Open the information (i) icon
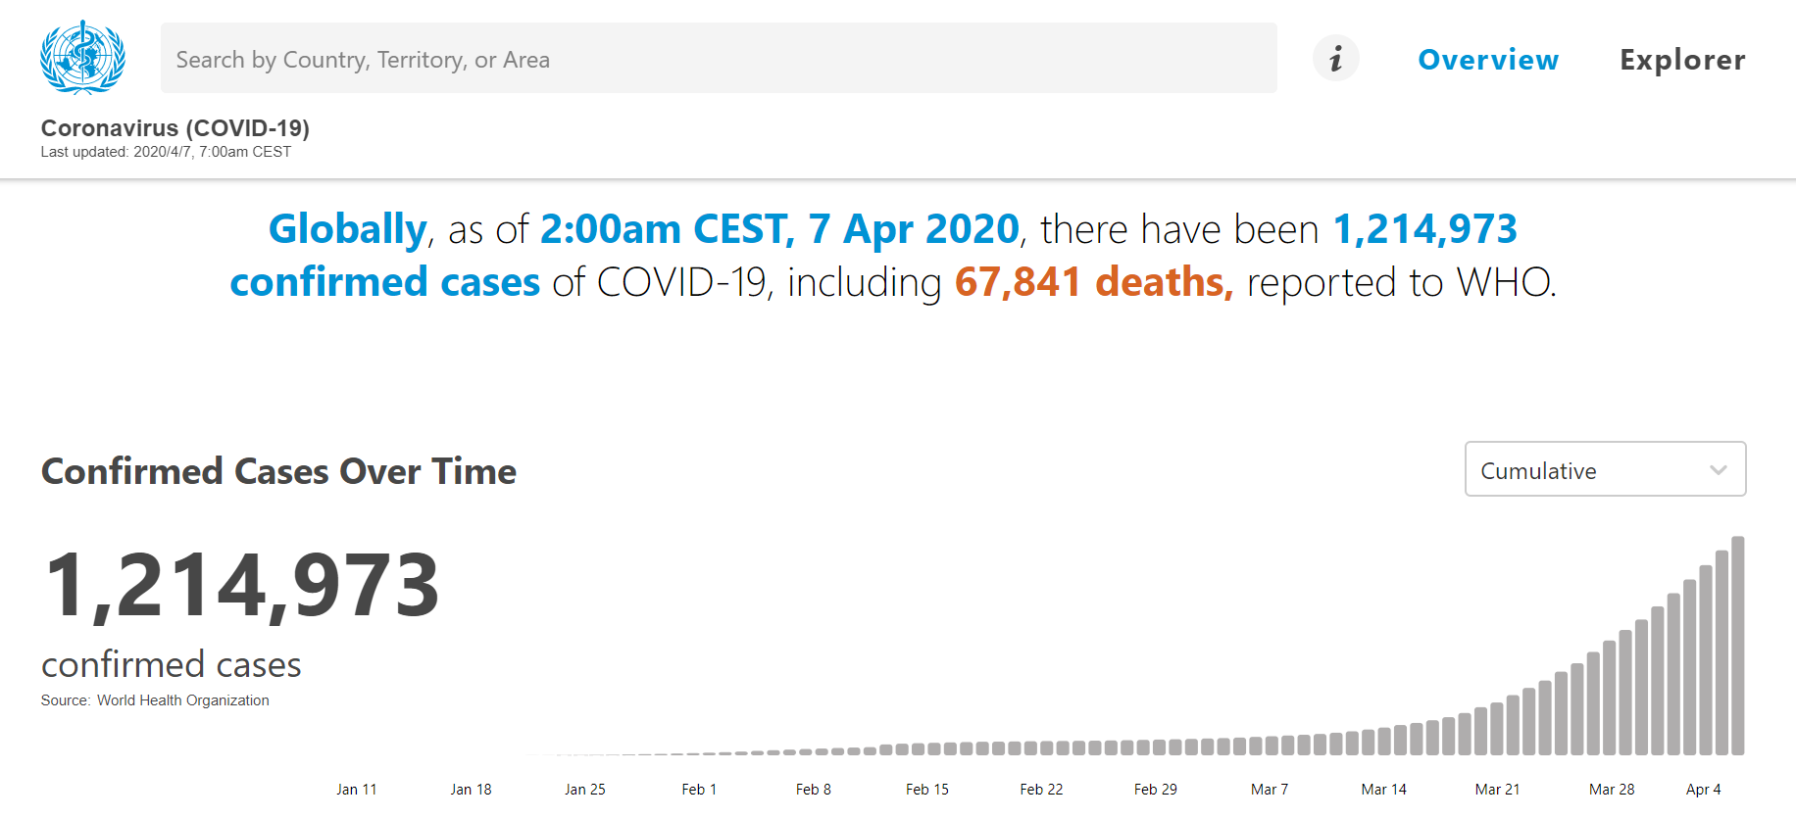The height and width of the screenshot is (819, 1796). click(x=1335, y=59)
